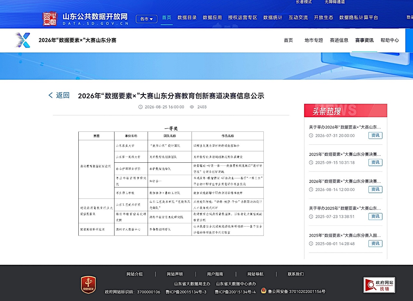Viewport: 413px width, 301px height.
Task: Open 网站导航 in the footer
Action: [256, 274]
